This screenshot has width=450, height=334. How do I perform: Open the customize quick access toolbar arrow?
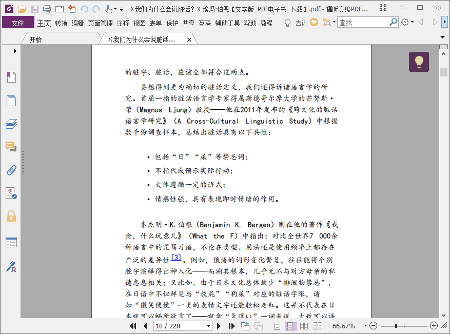122,9
